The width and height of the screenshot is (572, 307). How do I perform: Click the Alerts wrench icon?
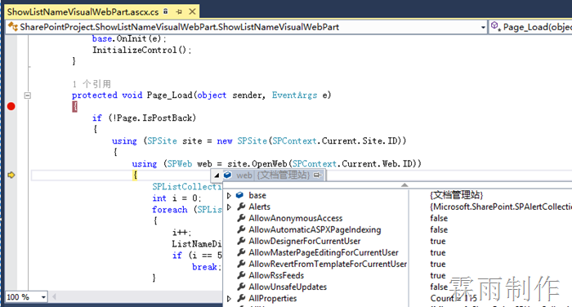tap(241, 207)
